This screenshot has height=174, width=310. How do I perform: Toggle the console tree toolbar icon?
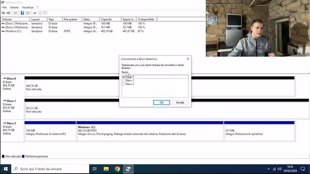point(15,13)
